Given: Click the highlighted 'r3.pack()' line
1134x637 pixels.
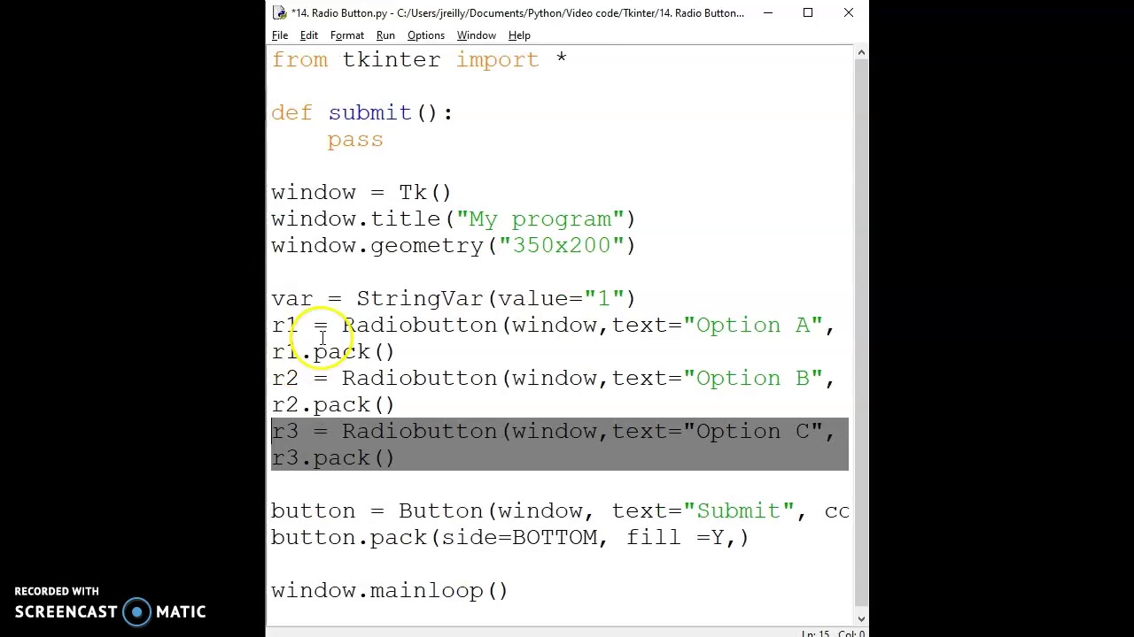Looking at the screenshot, I should pyautogui.click(x=333, y=458).
